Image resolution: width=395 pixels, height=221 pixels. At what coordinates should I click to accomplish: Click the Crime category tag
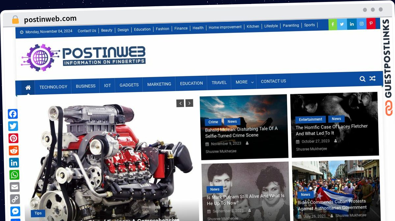[x=213, y=122]
